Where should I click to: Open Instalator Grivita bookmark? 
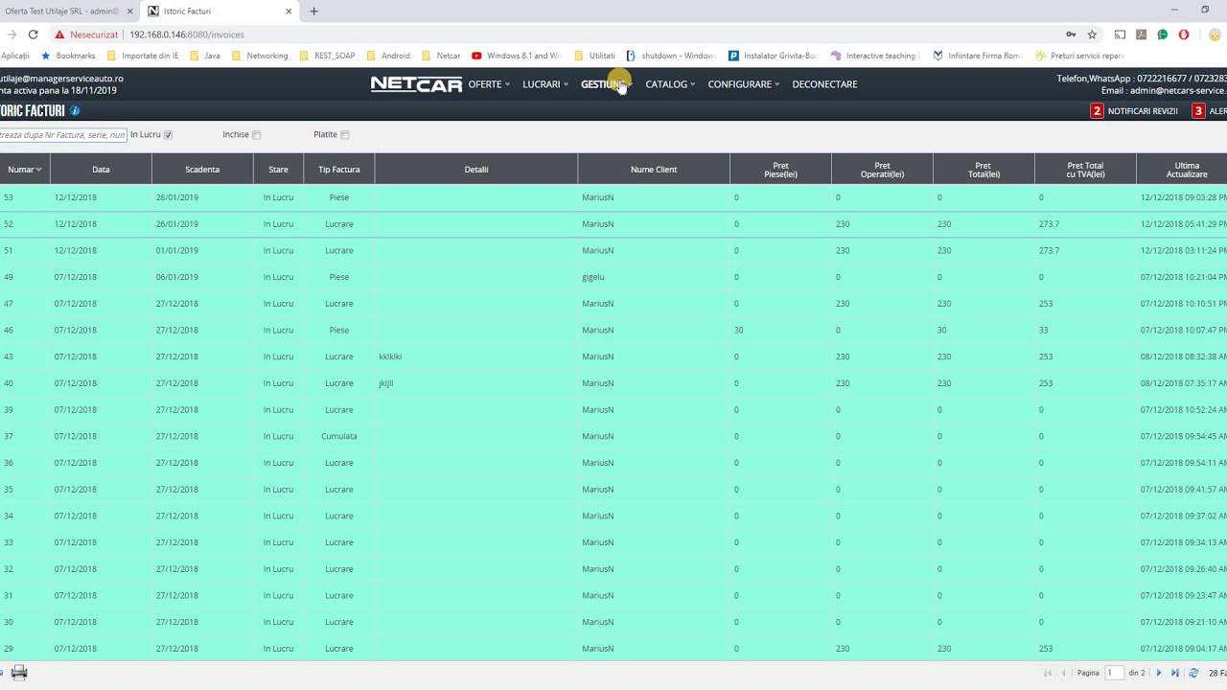(774, 56)
